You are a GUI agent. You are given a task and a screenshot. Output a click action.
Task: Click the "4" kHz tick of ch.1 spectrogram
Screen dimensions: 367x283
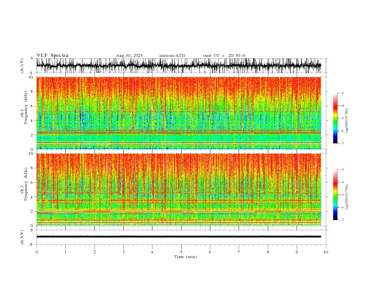32,121
